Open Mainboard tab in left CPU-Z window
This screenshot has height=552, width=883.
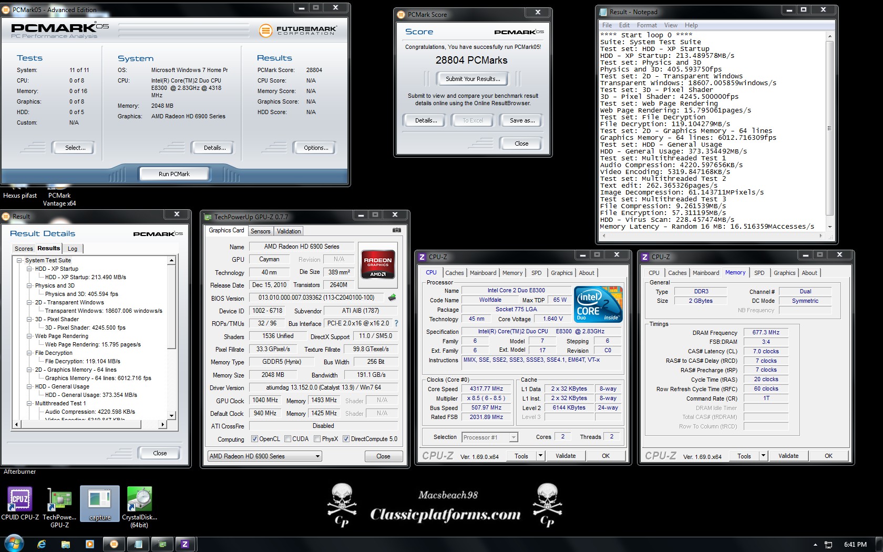coord(483,273)
